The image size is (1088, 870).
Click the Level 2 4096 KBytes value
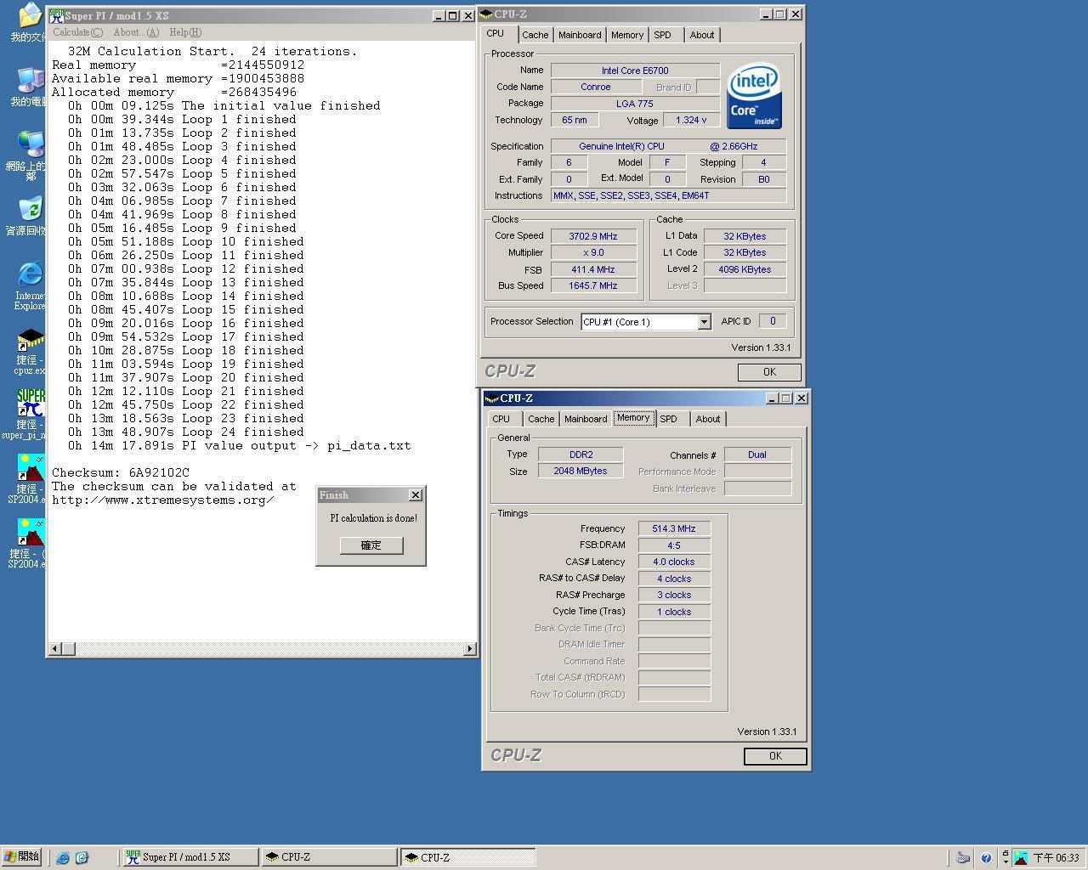(745, 269)
